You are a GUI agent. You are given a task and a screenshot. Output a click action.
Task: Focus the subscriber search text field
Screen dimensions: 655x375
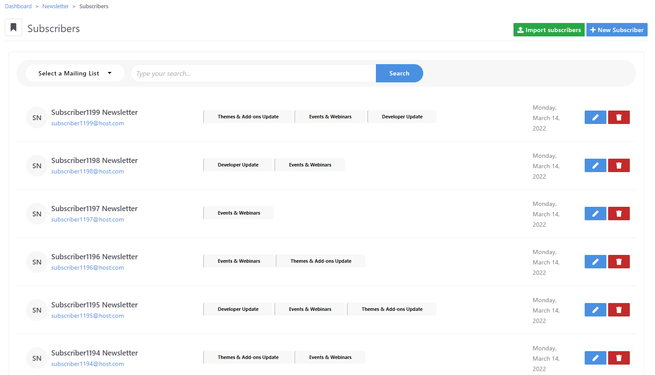(253, 73)
